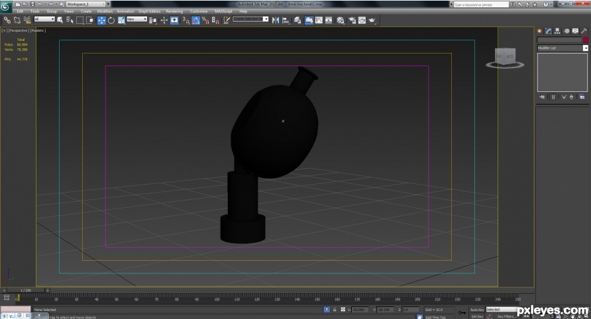Image resolution: width=591 pixels, height=319 pixels.
Task: Click the Auto Key button
Action: click(x=477, y=310)
